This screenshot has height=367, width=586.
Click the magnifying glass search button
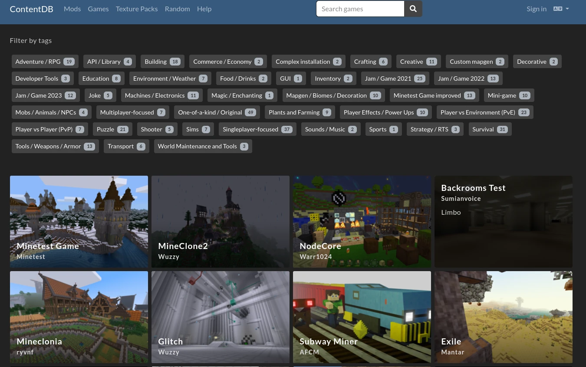tap(413, 9)
